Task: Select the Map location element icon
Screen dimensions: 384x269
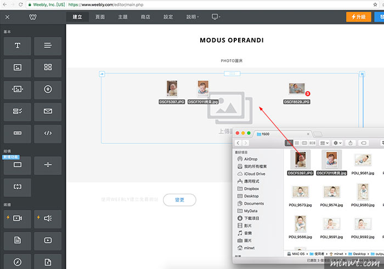Action: tap(48, 89)
